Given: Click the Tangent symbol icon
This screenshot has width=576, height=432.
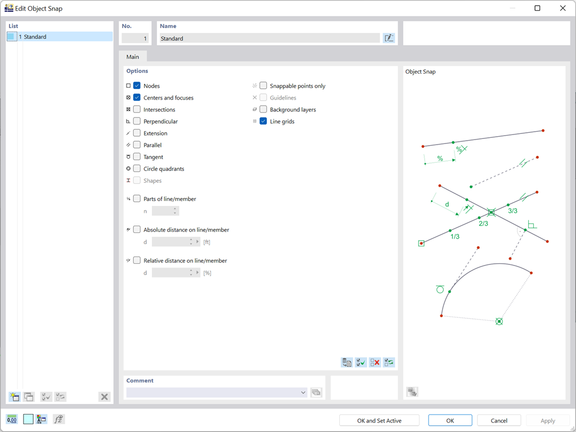Looking at the screenshot, I should click(x=128, y=157).
